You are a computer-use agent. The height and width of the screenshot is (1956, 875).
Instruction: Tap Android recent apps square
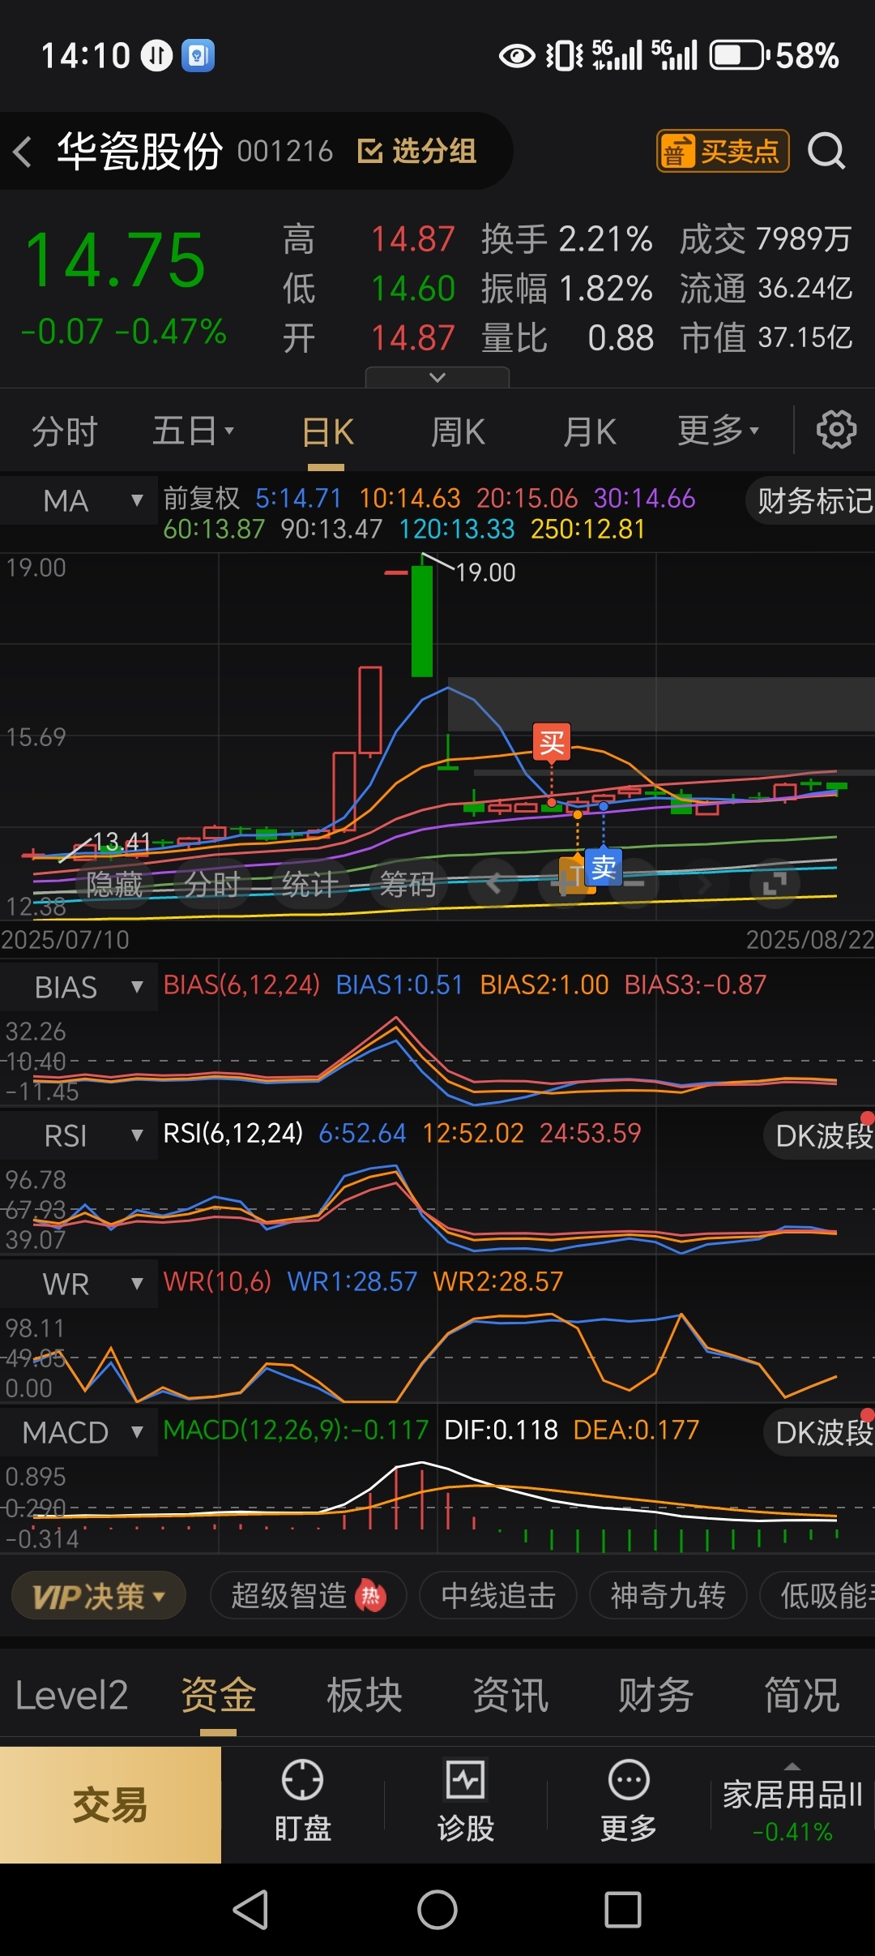[623, 1910]
